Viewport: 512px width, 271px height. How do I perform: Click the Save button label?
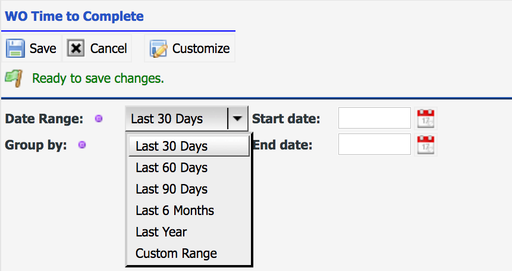pyautogui.click(x=43, y=48)
